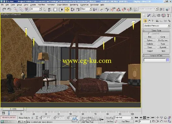The image size is (172, 124).
Task: Collapse the Object Type rollout
Action: click(x=156, y=31)
